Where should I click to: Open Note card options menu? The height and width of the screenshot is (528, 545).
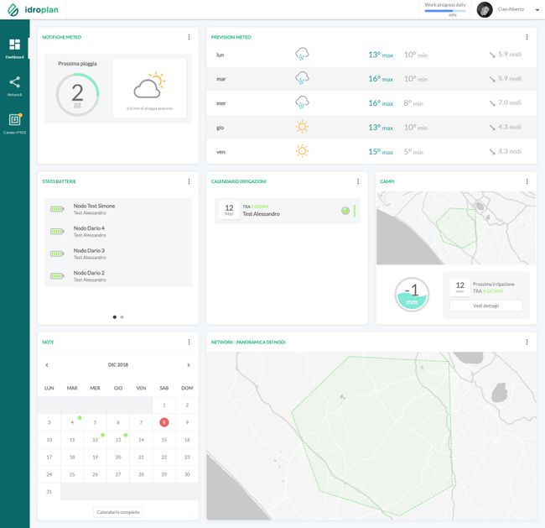click(x=189, y=342)
